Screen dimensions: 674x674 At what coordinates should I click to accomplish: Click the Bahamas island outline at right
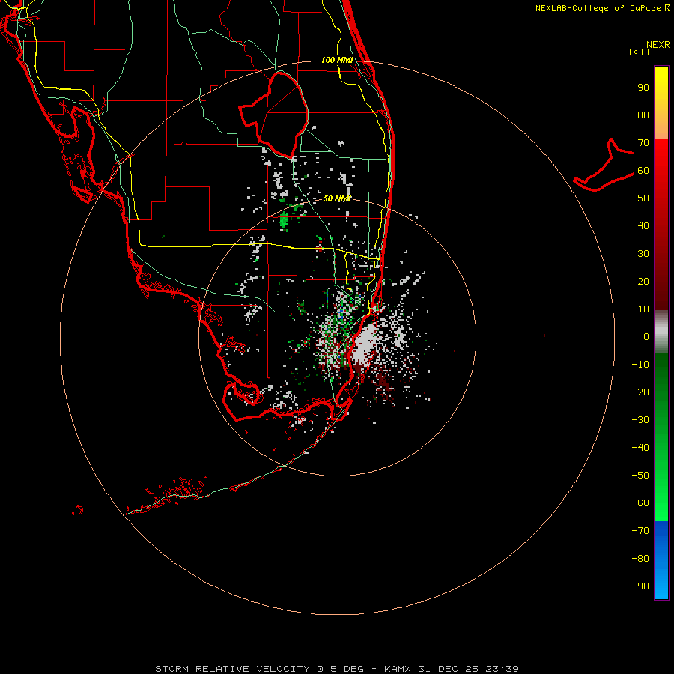pyautogui.click(x=604, y=165)
